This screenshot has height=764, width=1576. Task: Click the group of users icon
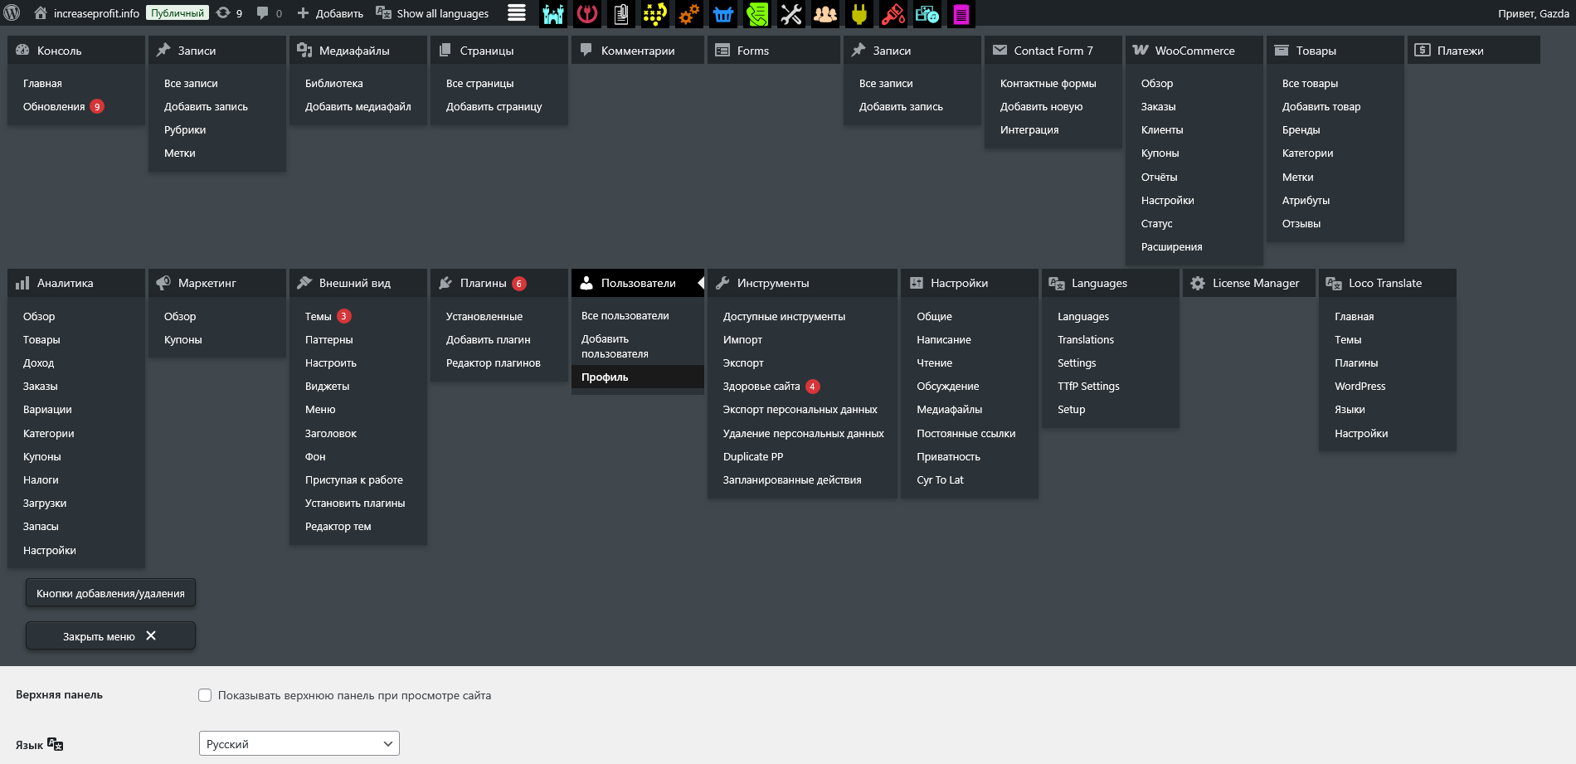tap(825, 13)
